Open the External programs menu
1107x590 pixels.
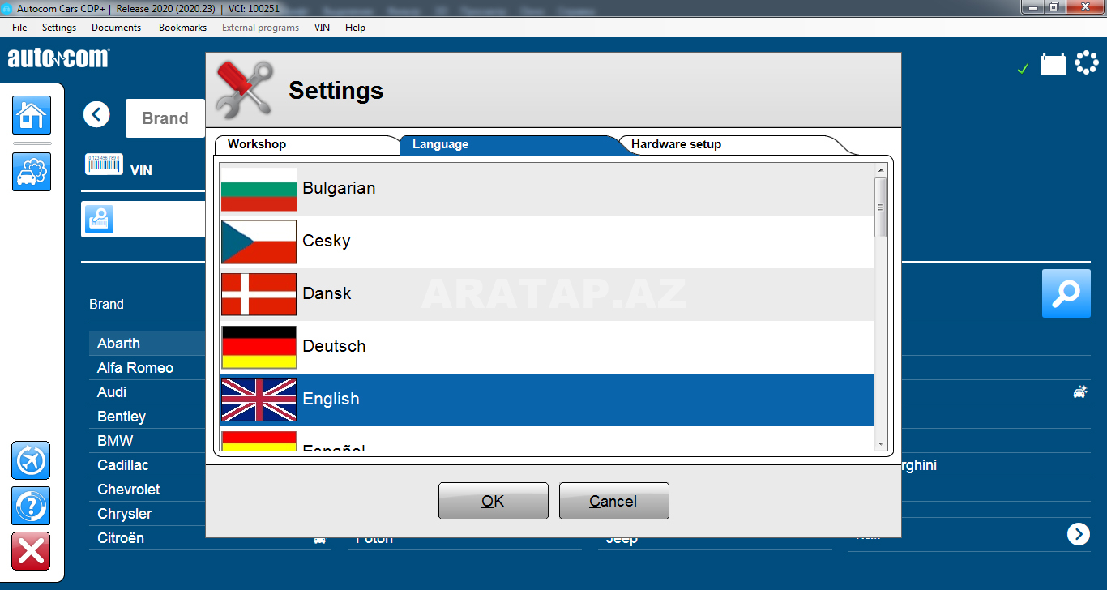tap(260, 28)
